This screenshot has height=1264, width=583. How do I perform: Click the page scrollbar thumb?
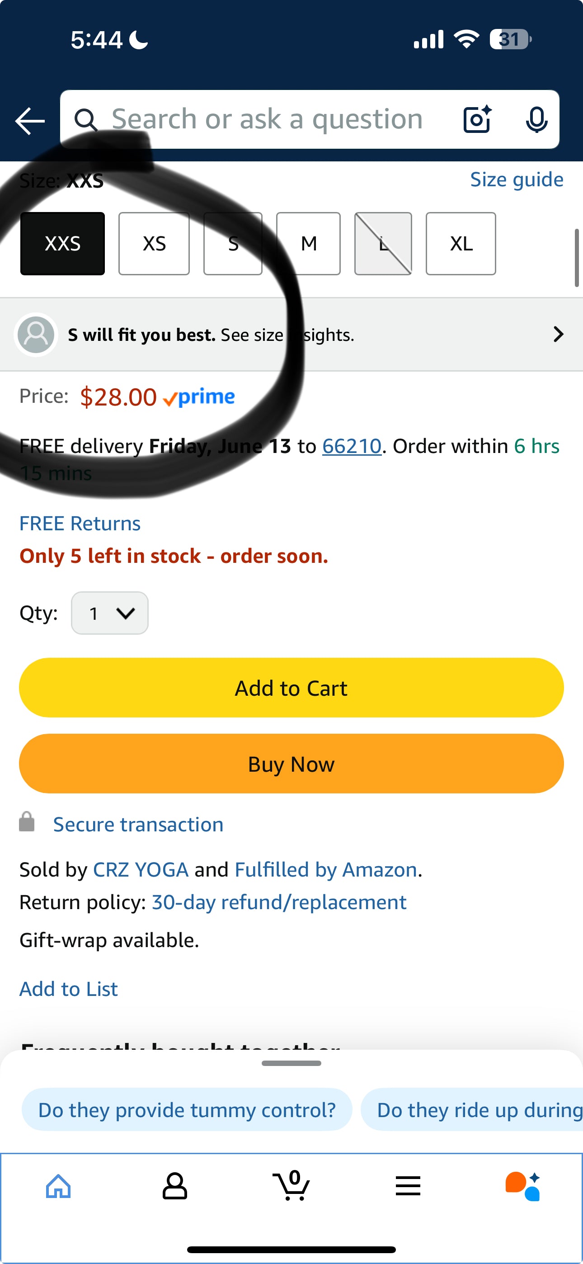(577, 258)
